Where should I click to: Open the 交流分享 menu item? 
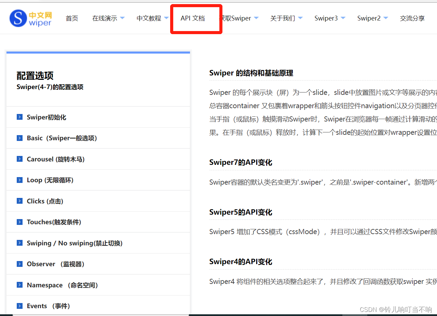pos(412,18)
